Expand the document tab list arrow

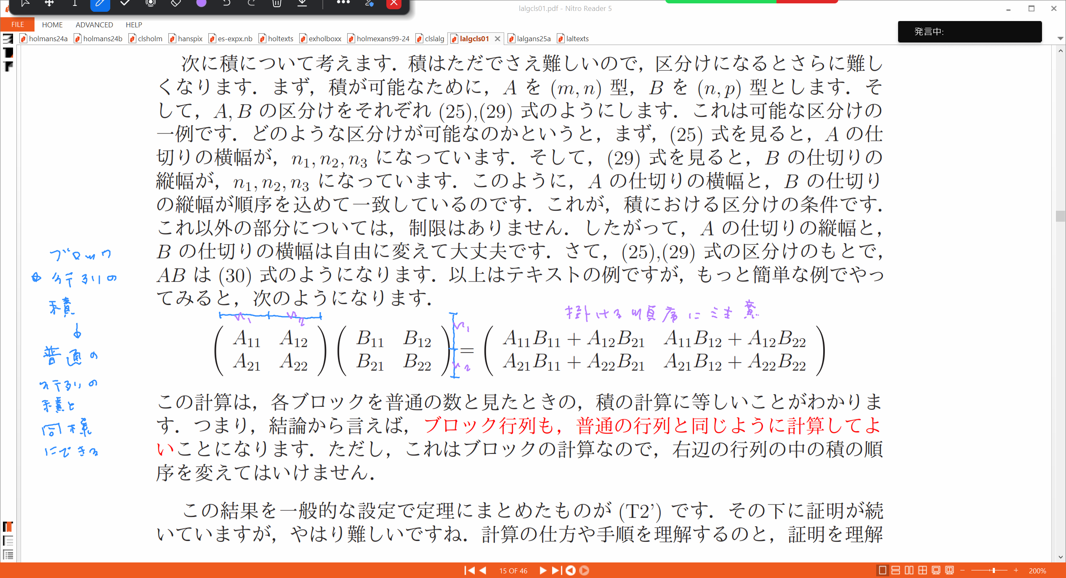click(x=1060, y=38)
